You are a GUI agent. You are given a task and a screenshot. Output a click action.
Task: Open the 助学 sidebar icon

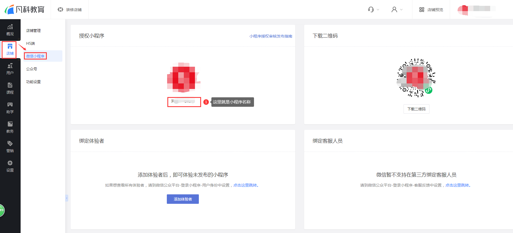point(10,108)
